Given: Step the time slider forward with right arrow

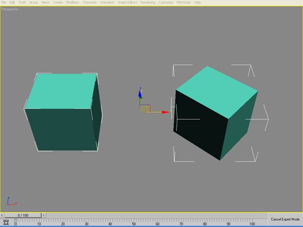Looking at the screenshot, I should pyautogui.click(x=44, y=215).
